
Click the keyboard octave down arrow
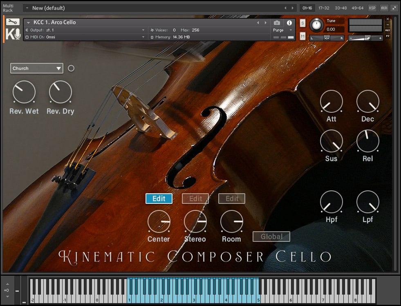(x=7, y=296)
